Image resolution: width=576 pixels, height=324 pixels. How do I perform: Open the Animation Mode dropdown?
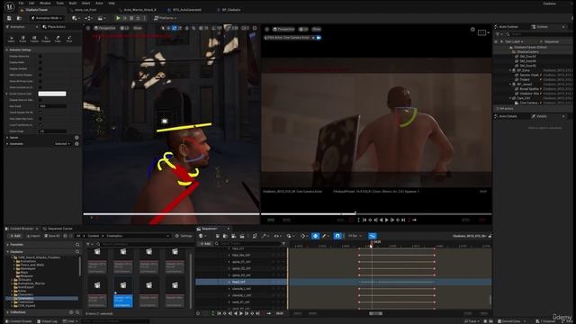click(47, 18)
